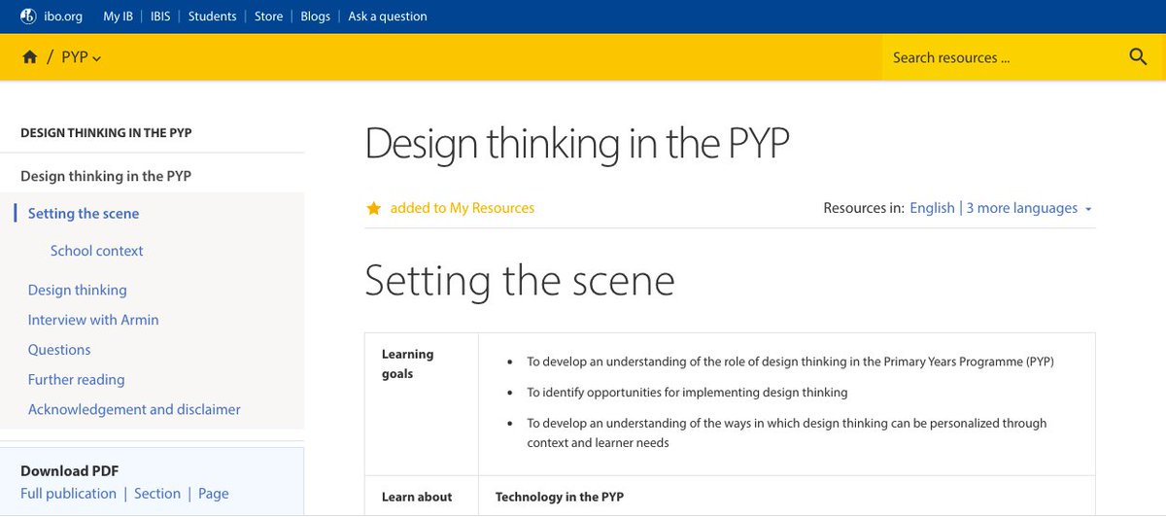The image size is (1166, 517).
Task: Open Questions sidebar section
Action: click(x=59, y=350)
